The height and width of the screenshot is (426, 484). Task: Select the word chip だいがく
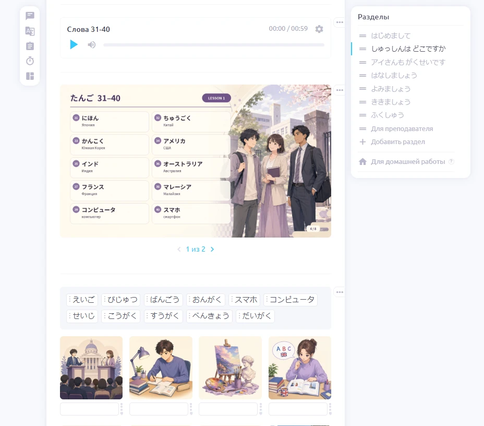pyautogui.click(x=255, y=316)
